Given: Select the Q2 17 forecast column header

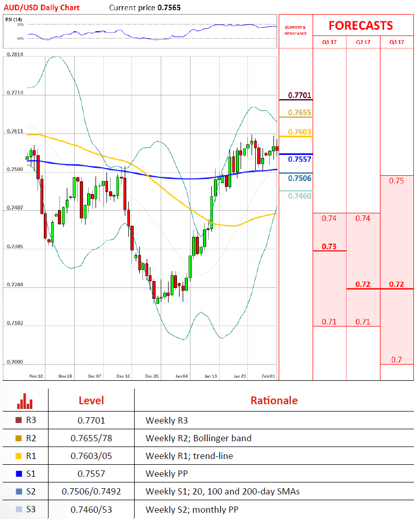Looking at the screenshot, I should point(363,42).
